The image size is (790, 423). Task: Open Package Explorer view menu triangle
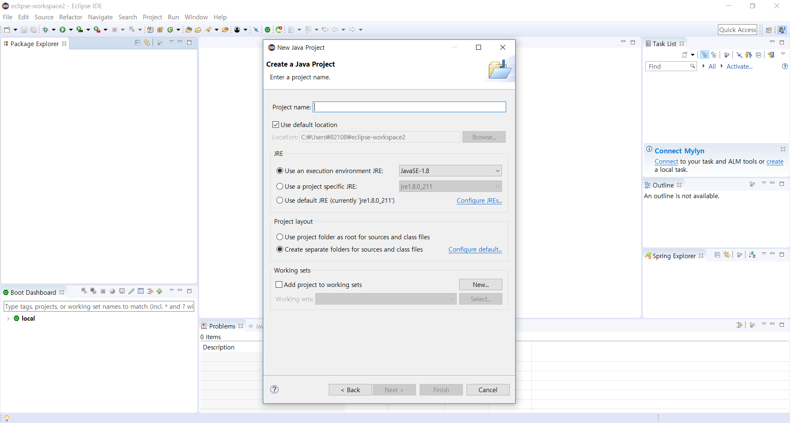coord(172,42)
